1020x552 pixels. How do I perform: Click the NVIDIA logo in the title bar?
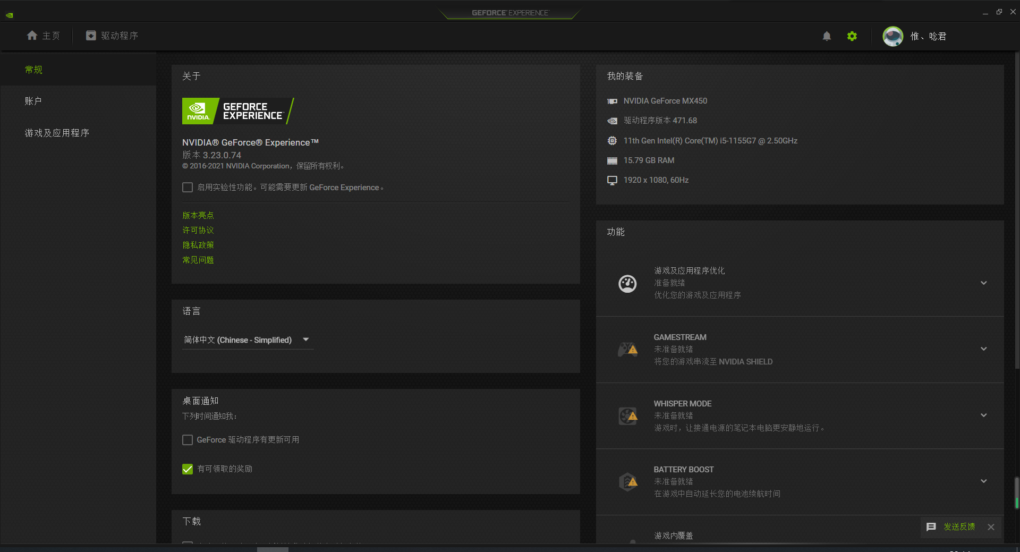[x=9, y=15]
